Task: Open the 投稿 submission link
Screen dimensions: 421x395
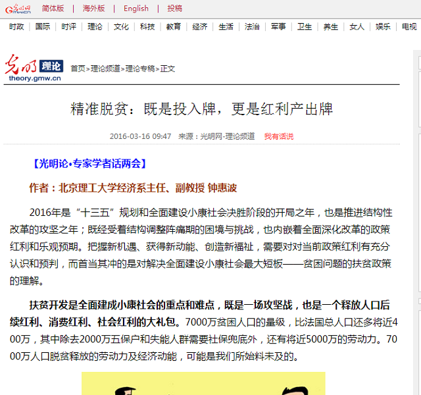Action: (174, 9)
